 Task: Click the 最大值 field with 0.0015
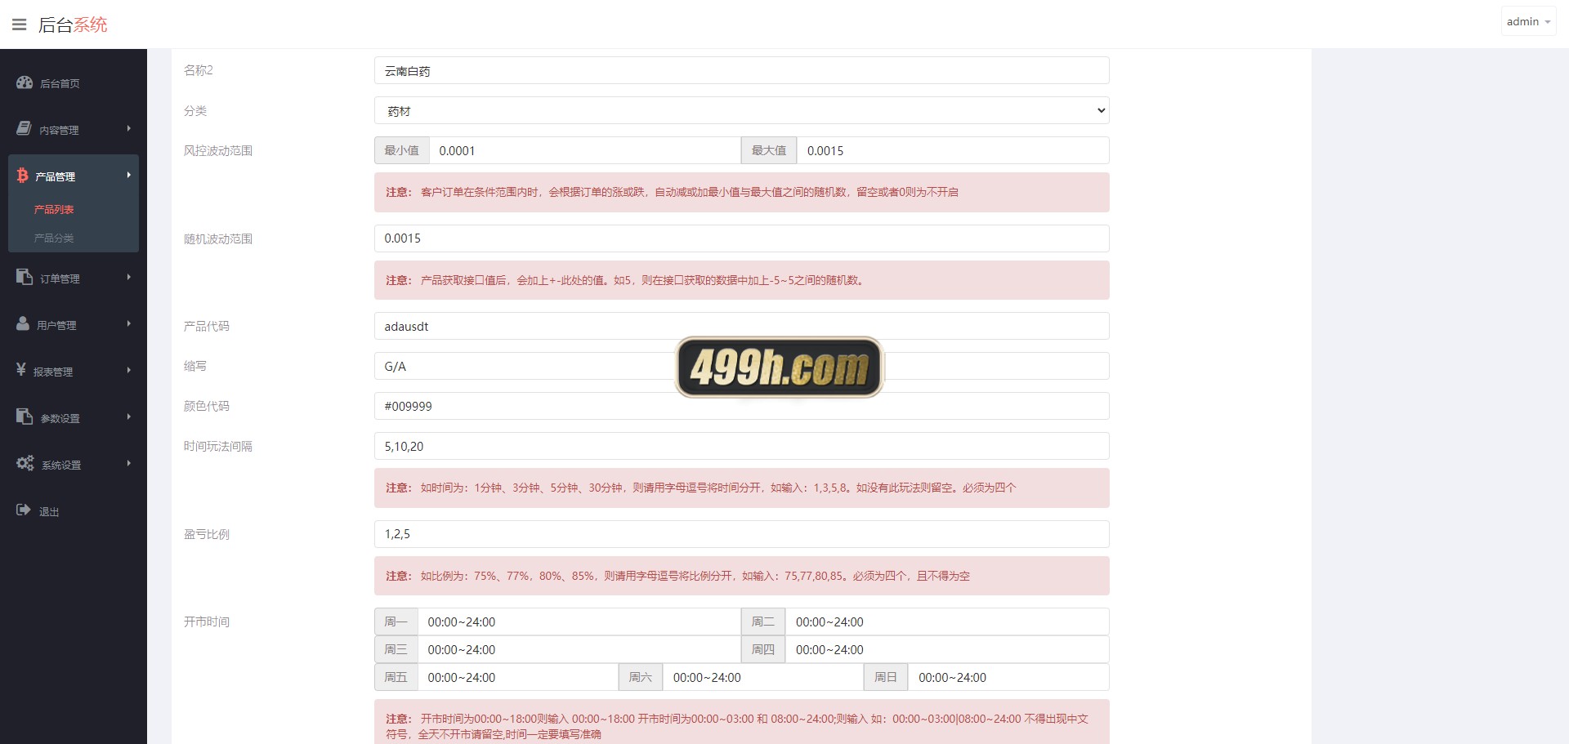tap(953, 150)
